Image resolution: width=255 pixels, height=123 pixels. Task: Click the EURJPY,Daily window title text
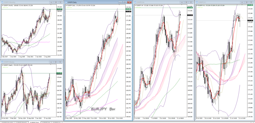point(72,2)
